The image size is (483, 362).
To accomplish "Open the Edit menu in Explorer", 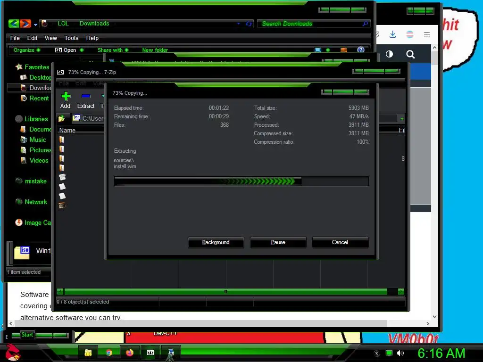I will [x=32, y=38].
